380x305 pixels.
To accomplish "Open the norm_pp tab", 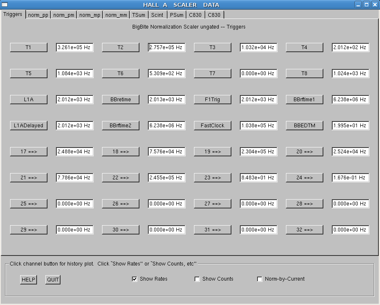I will click(38, 15).
